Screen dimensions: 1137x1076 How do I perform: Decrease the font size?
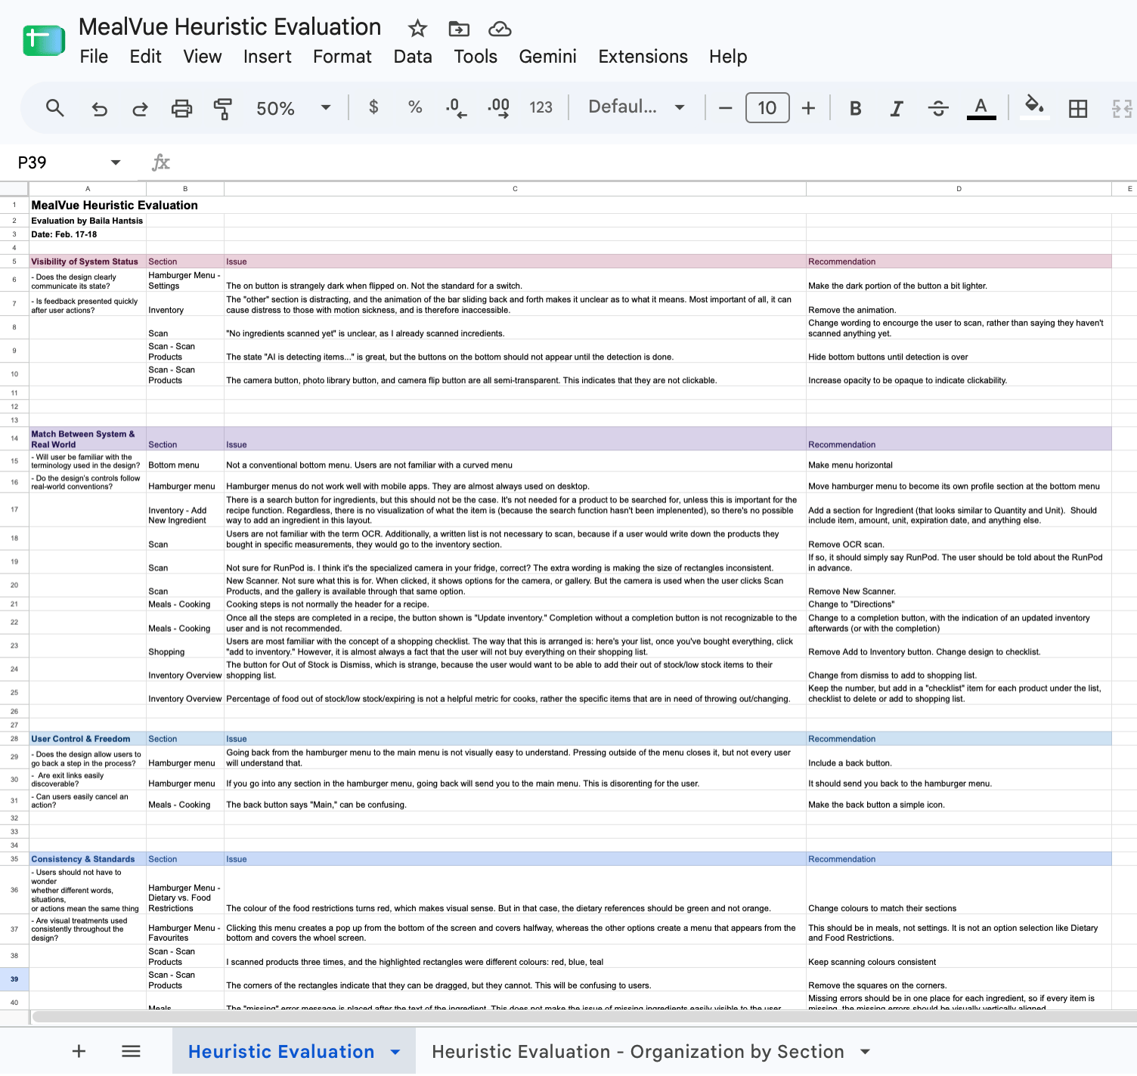[726, 108]
